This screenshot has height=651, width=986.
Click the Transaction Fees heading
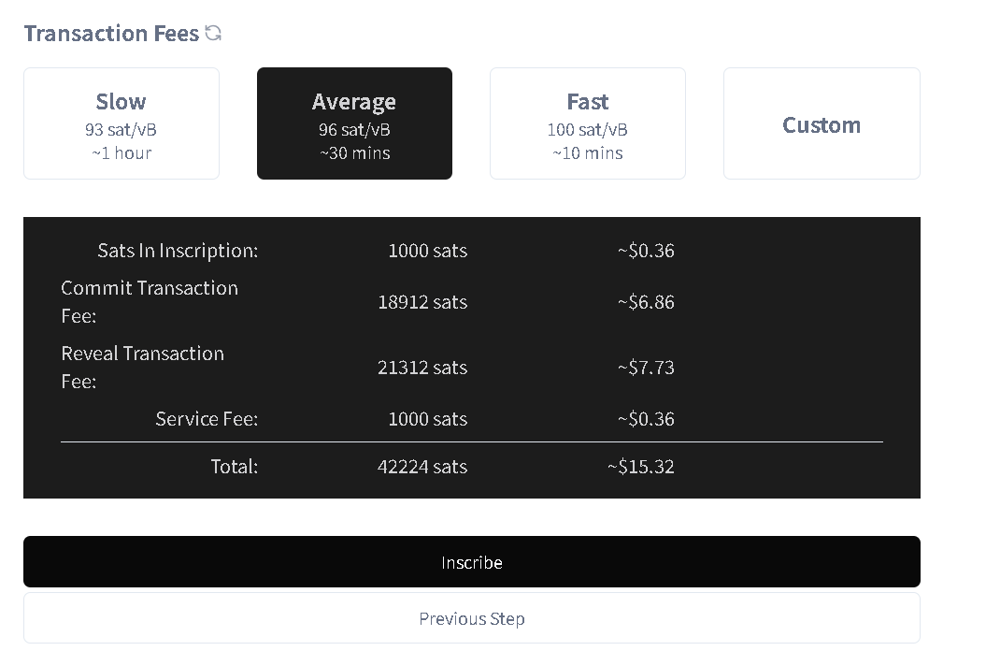111,34
